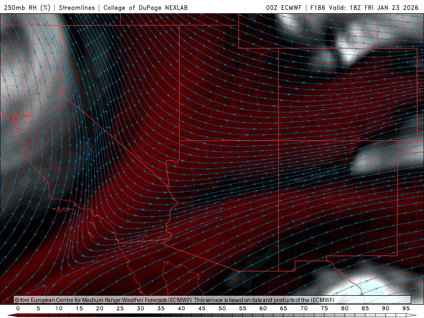The image size is (424, 318).
Task: Click "College of DuPage NEXLAB" header text
Action: [x=145, y=7]
